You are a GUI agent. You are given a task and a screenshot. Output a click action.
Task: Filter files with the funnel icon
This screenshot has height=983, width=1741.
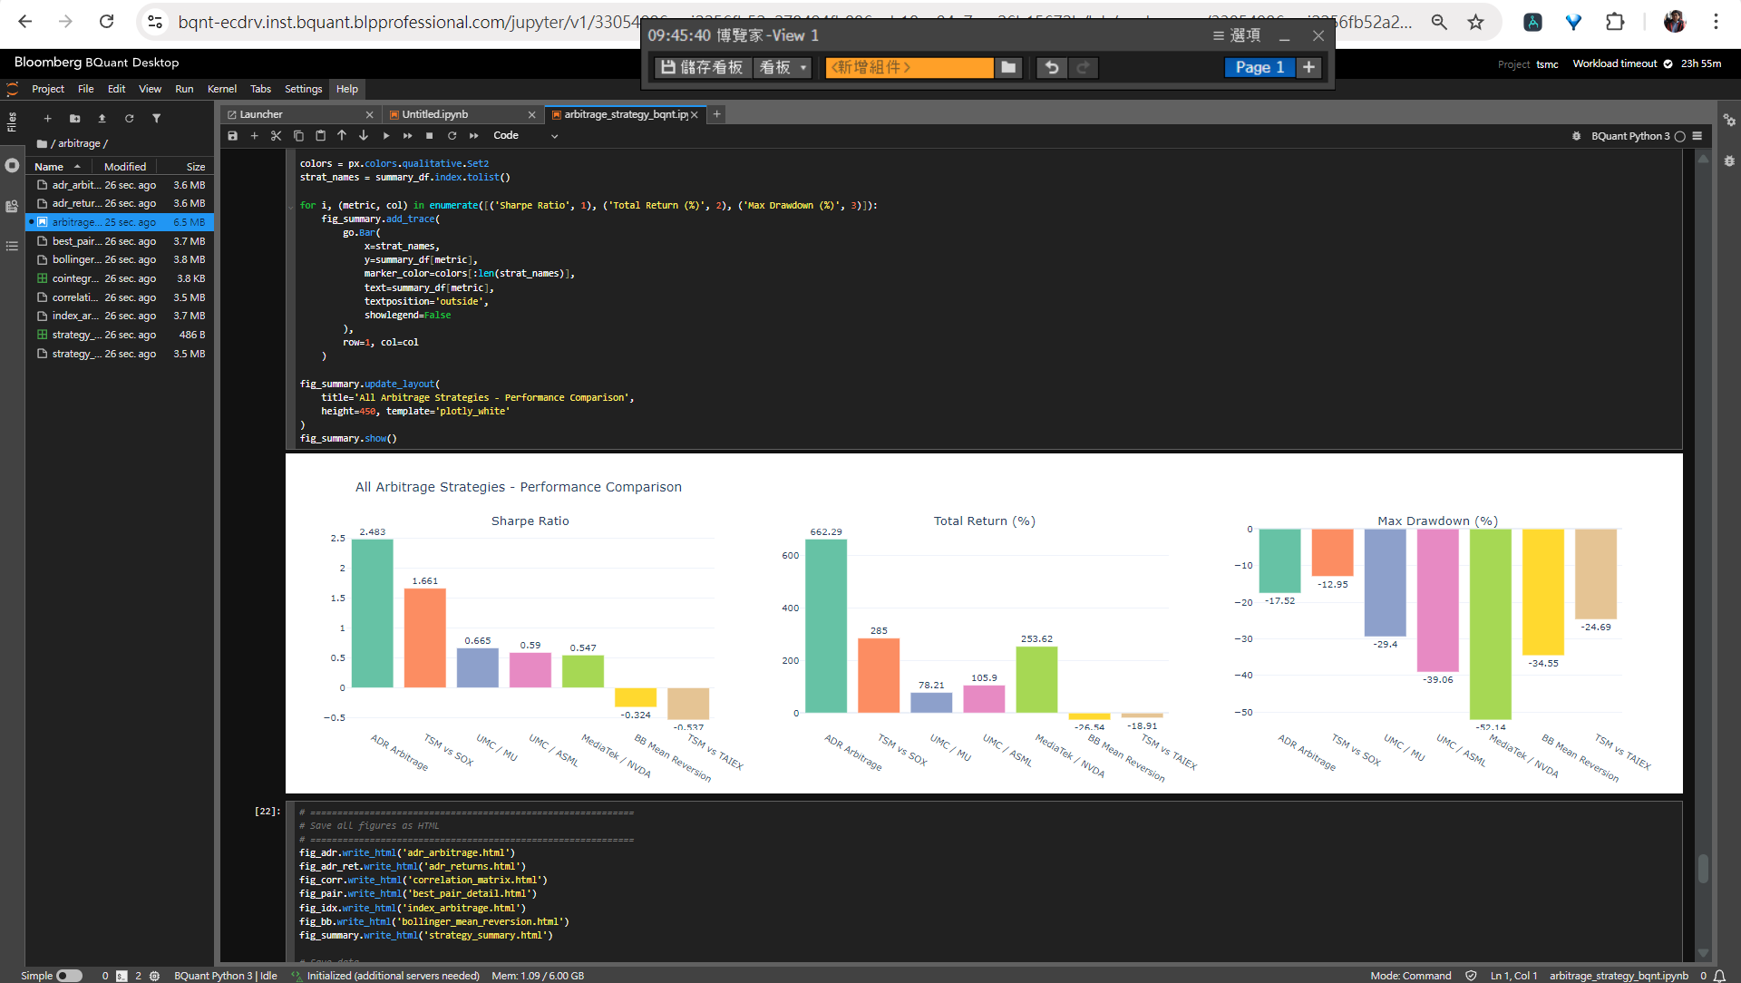[x=156, y=119]
